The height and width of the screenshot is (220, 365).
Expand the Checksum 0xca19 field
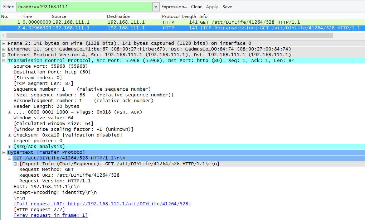9,135
